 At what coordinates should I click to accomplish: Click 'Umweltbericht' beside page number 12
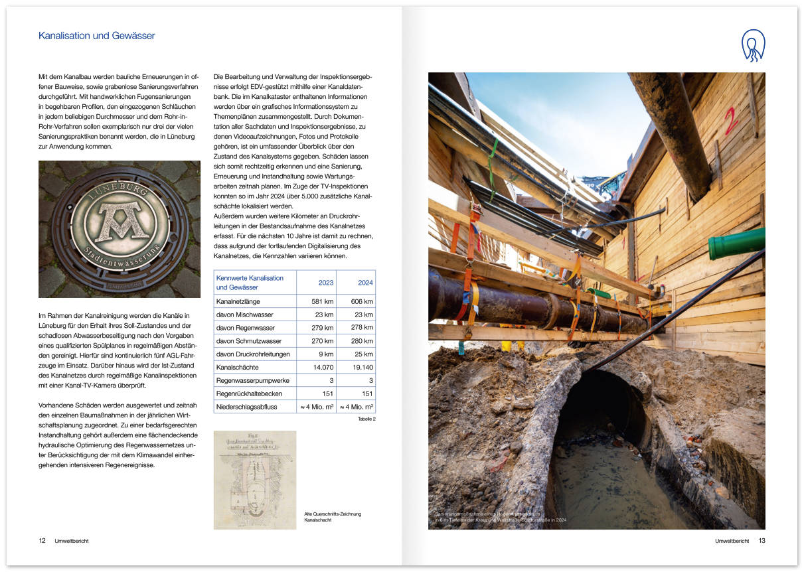pos(72,541)
